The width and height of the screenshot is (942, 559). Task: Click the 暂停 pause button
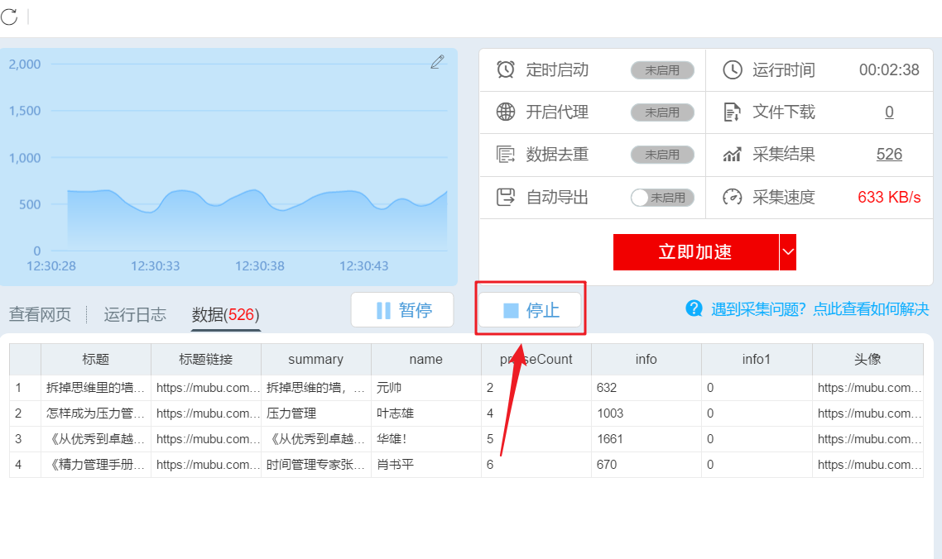point(402,310)
